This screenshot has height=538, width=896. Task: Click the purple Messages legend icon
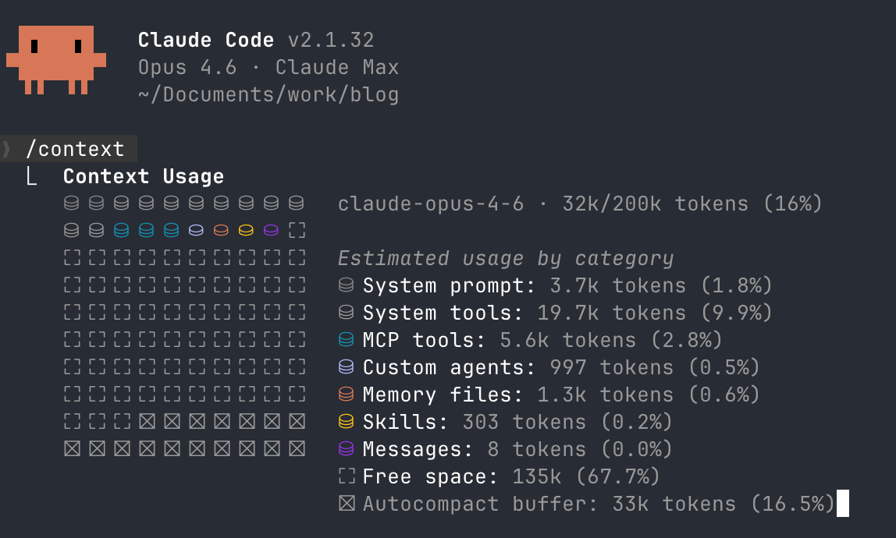pos(347,449)
